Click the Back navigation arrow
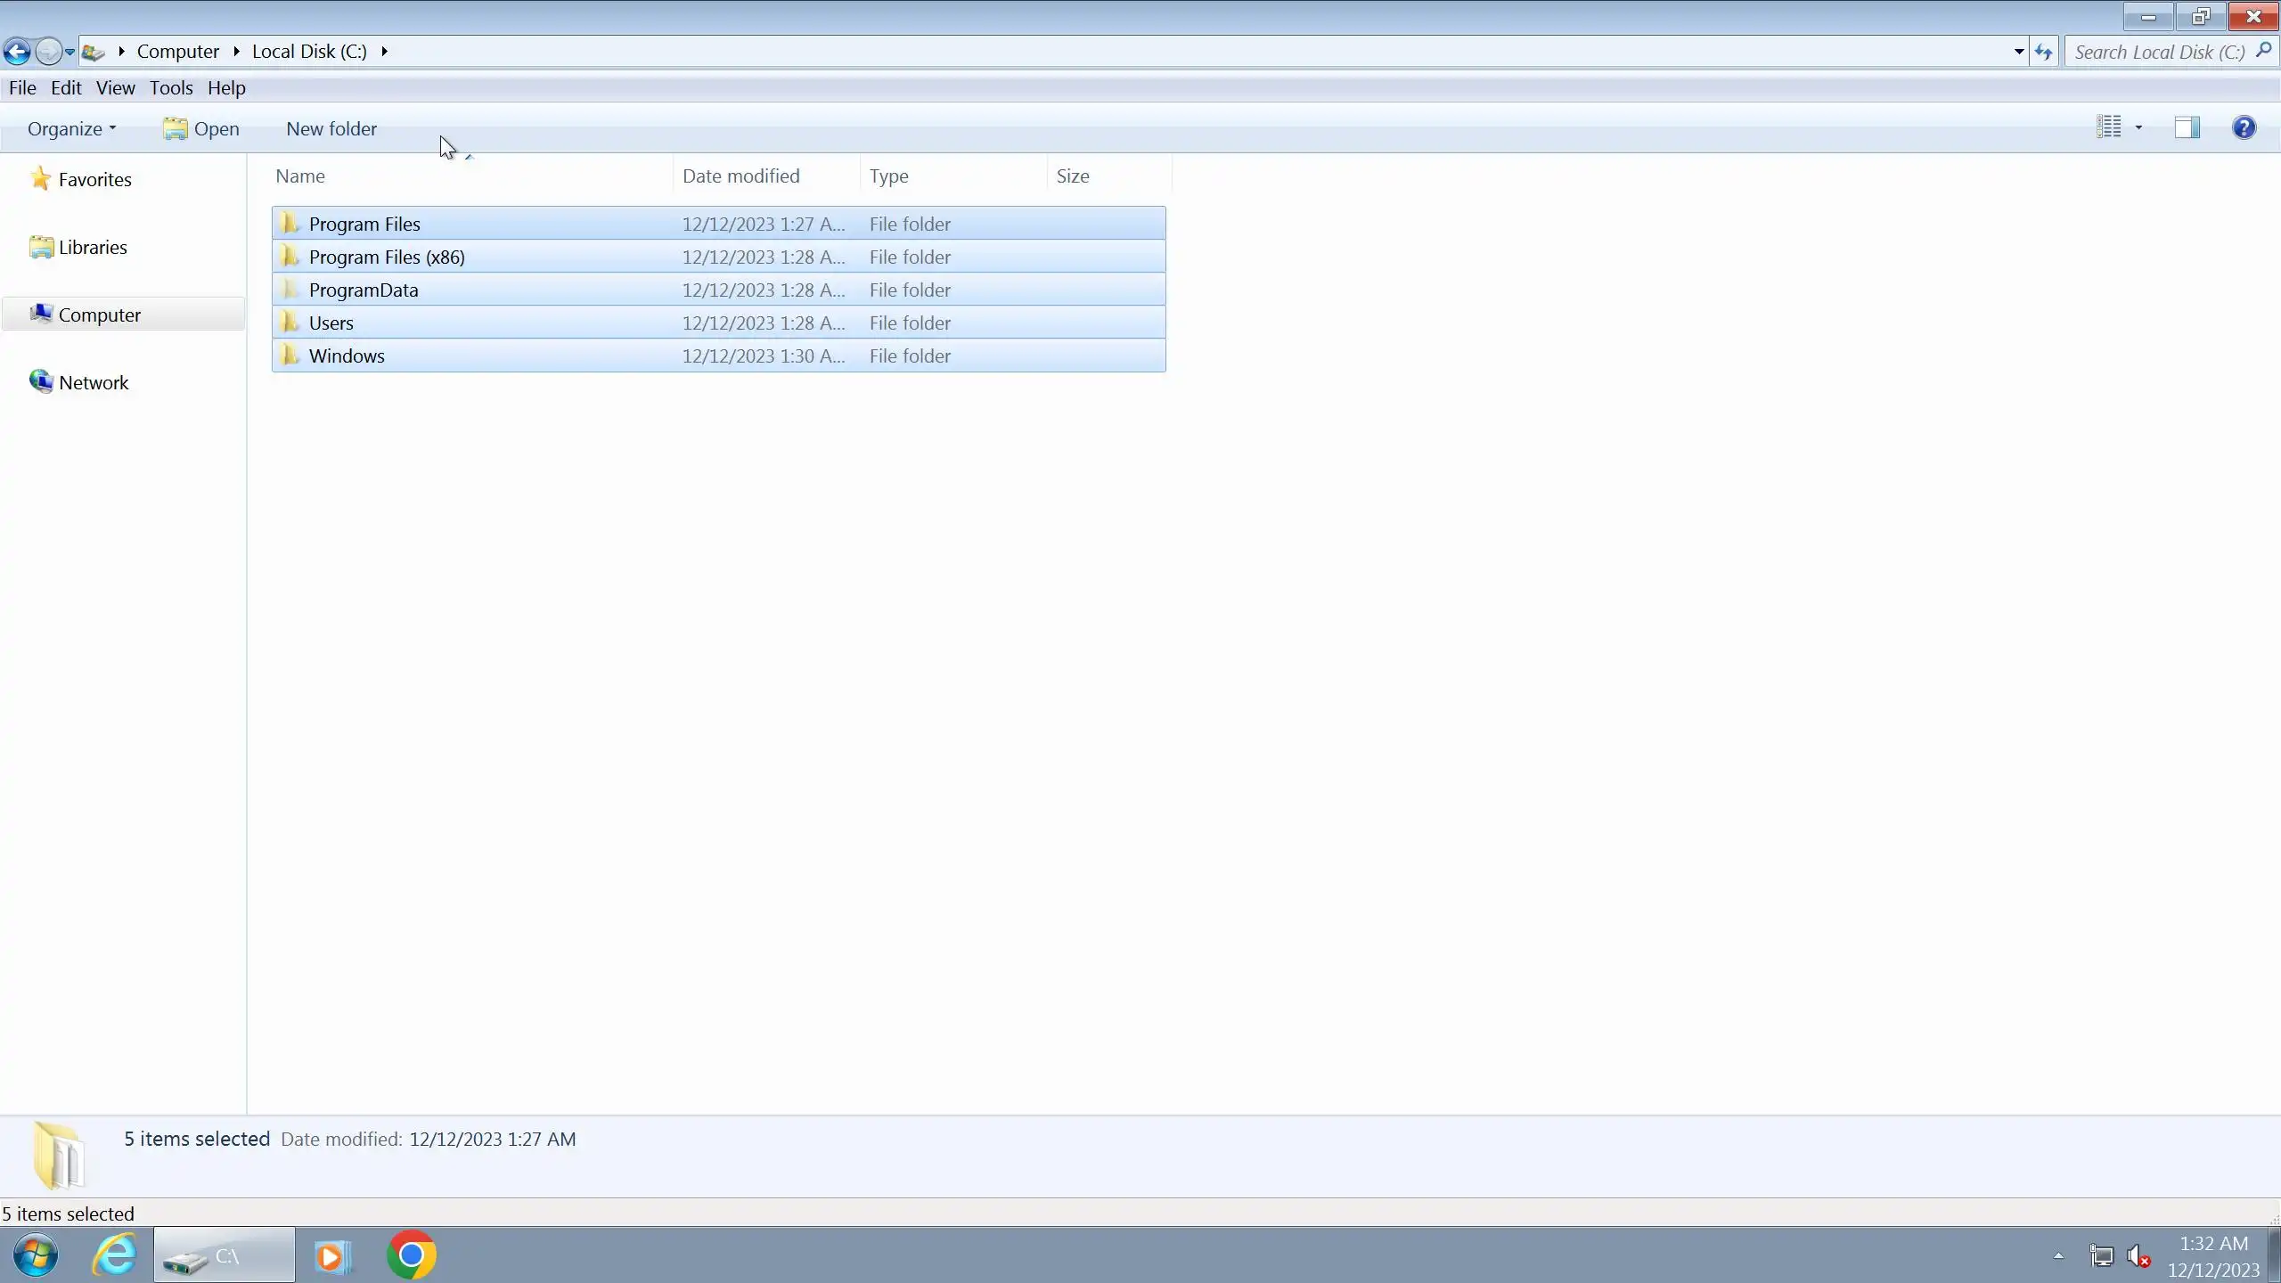This screenshot has width=2281, height=1283. click(x=17, y=52)
